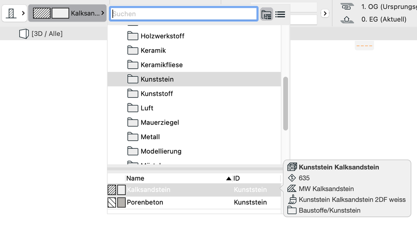417x227 pixels.
Task: Click Porenbeton hatch pattern icon
Action: pos(112,202)
